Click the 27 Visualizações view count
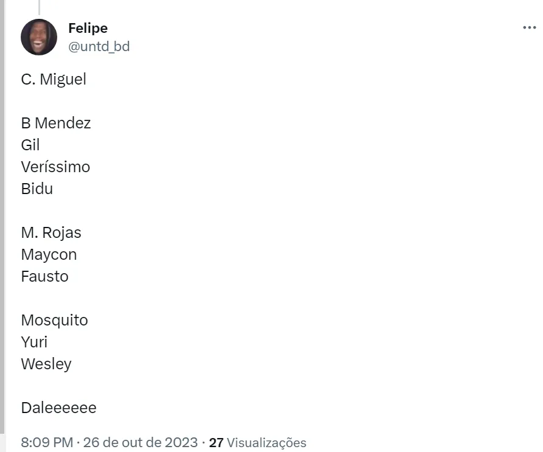This screenshot has width=543, height=452. (257, 442)
